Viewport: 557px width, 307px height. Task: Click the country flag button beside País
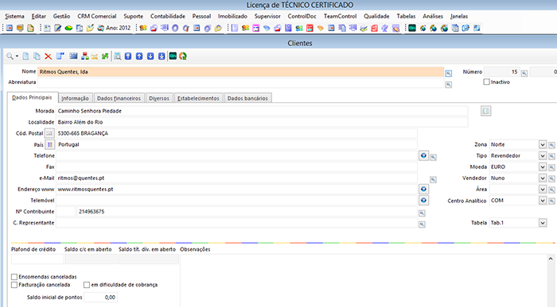tap(49, 144)
